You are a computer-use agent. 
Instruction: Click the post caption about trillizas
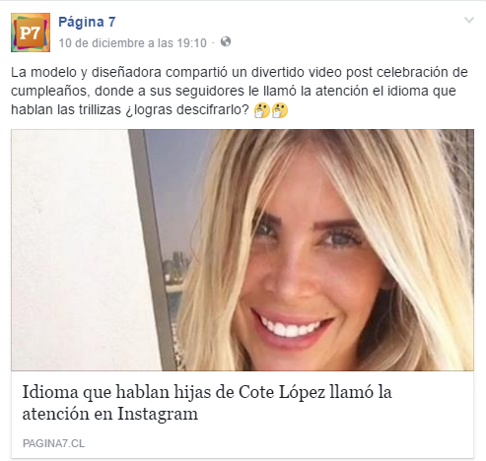[x=240, y=91]
